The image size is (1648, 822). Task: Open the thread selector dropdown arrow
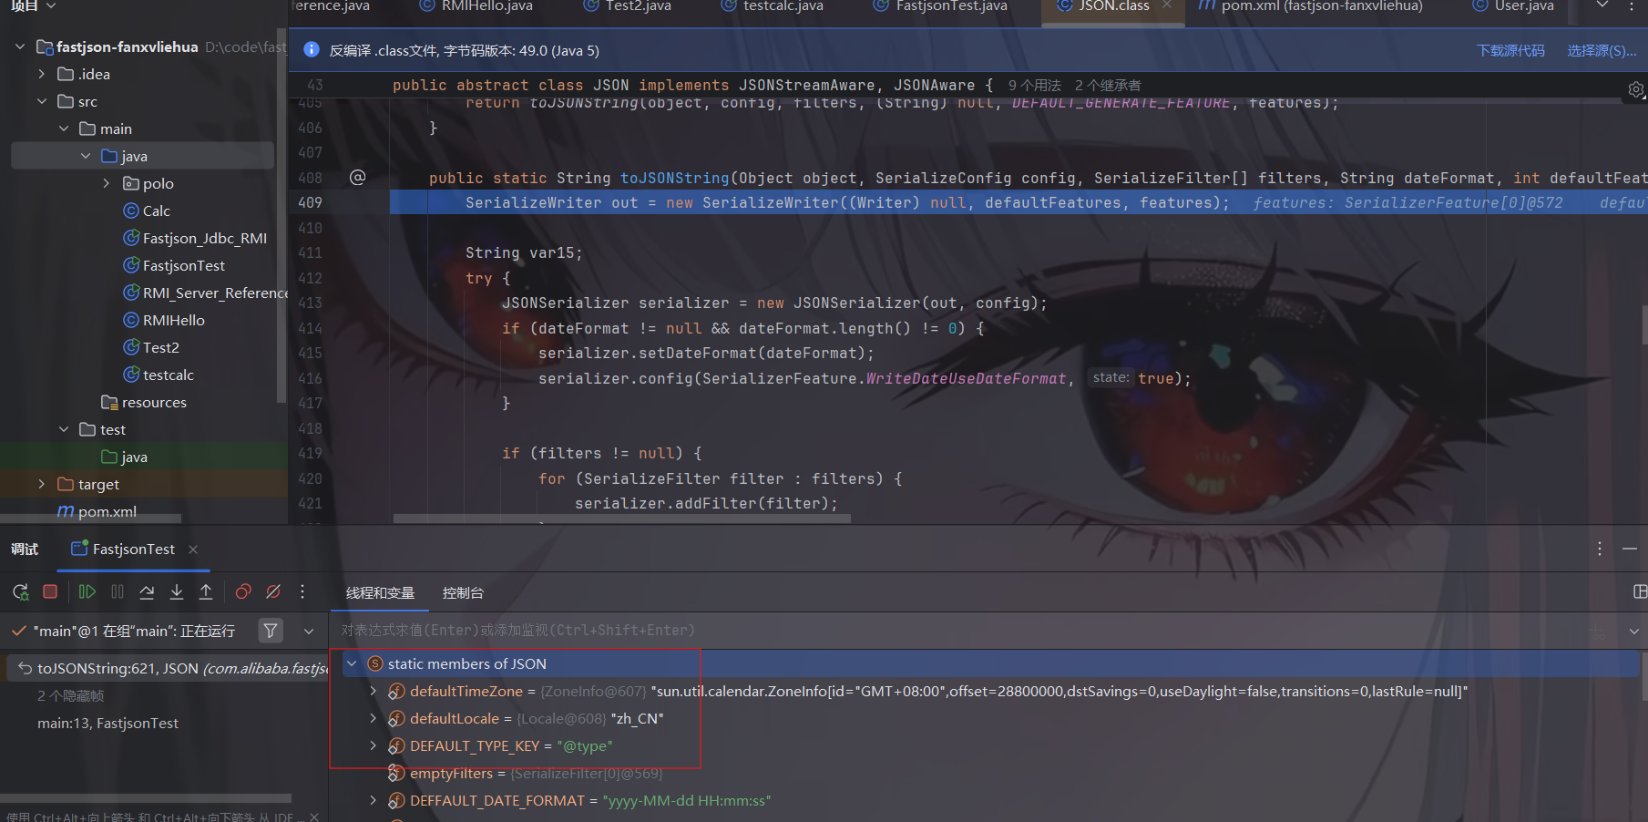[309, 631]
